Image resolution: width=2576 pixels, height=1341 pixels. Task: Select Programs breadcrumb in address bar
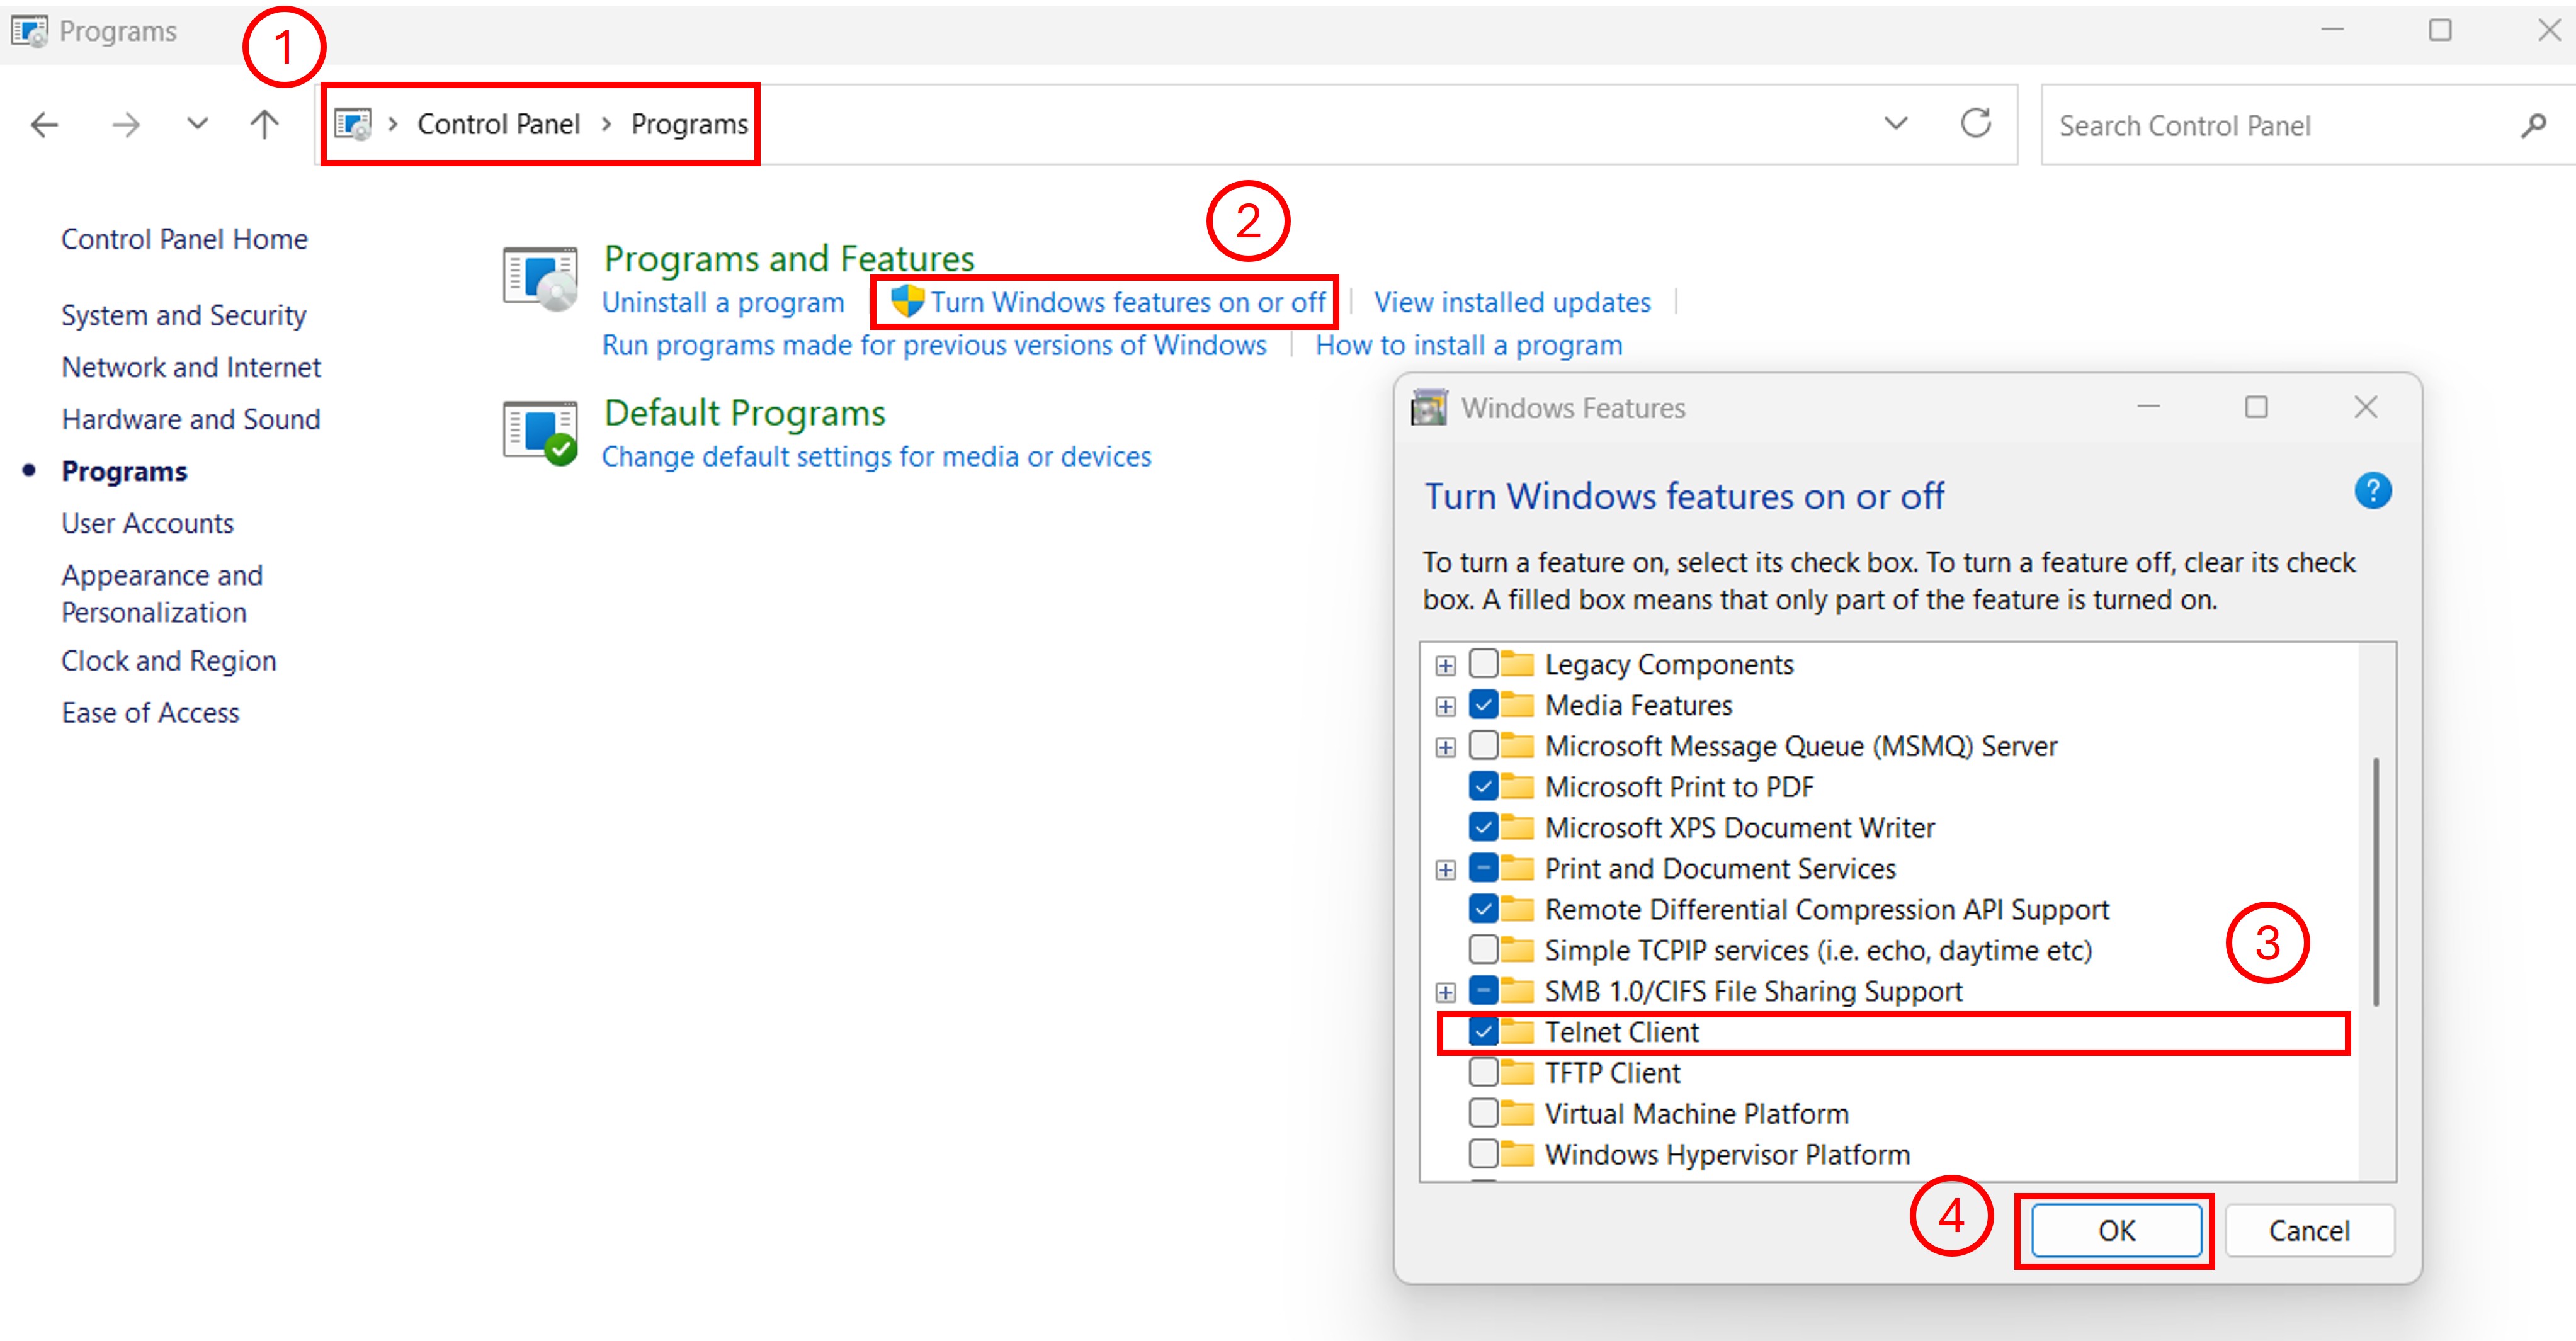(689, 124)
